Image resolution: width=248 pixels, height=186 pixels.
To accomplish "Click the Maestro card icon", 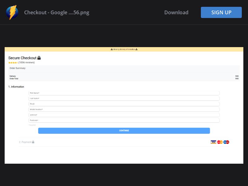I will (226, 142).
